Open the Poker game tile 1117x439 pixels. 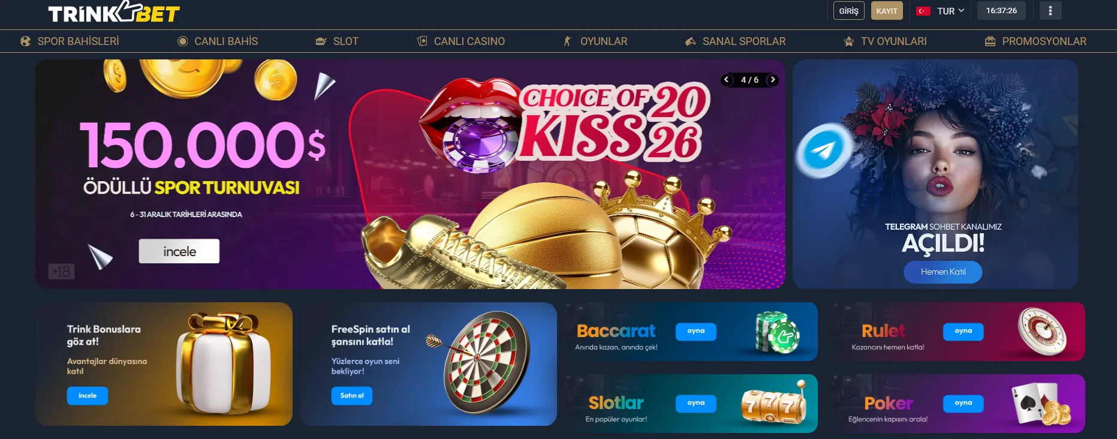[958, 404]
